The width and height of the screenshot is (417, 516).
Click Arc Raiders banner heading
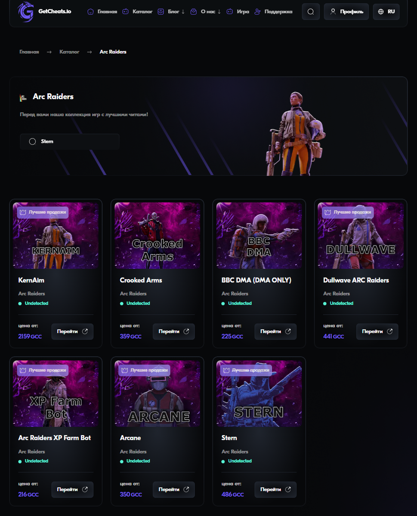(53, 97)
